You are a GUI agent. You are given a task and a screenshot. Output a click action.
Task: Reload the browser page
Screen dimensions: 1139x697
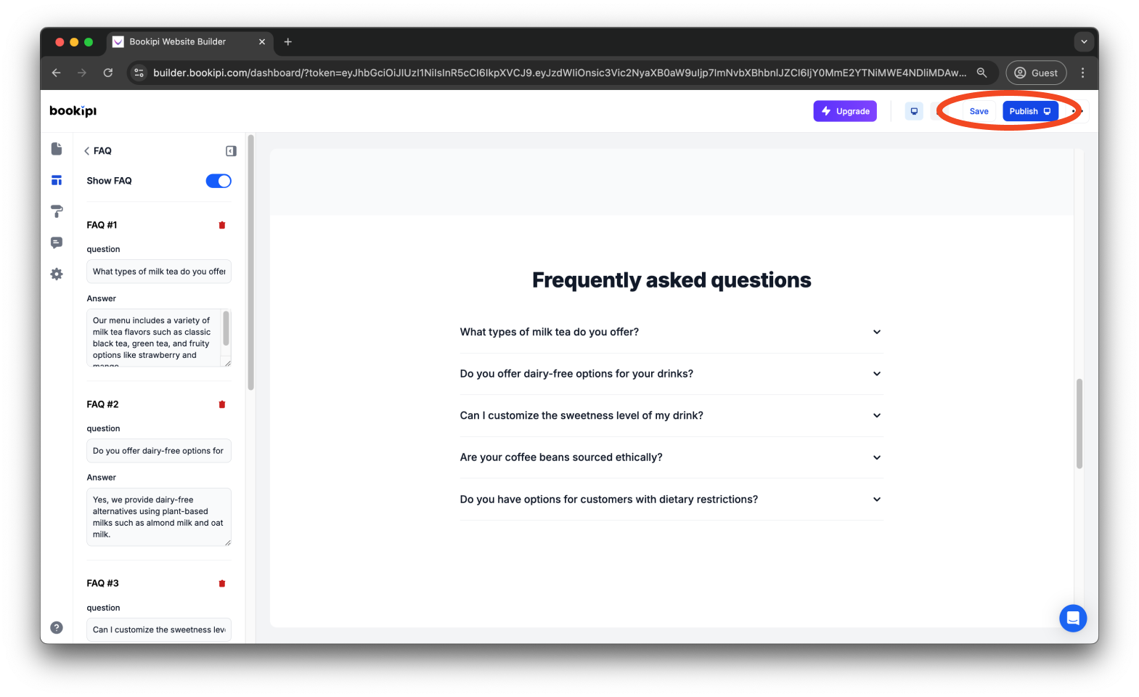pyautogui.click(x=107, y=73)
